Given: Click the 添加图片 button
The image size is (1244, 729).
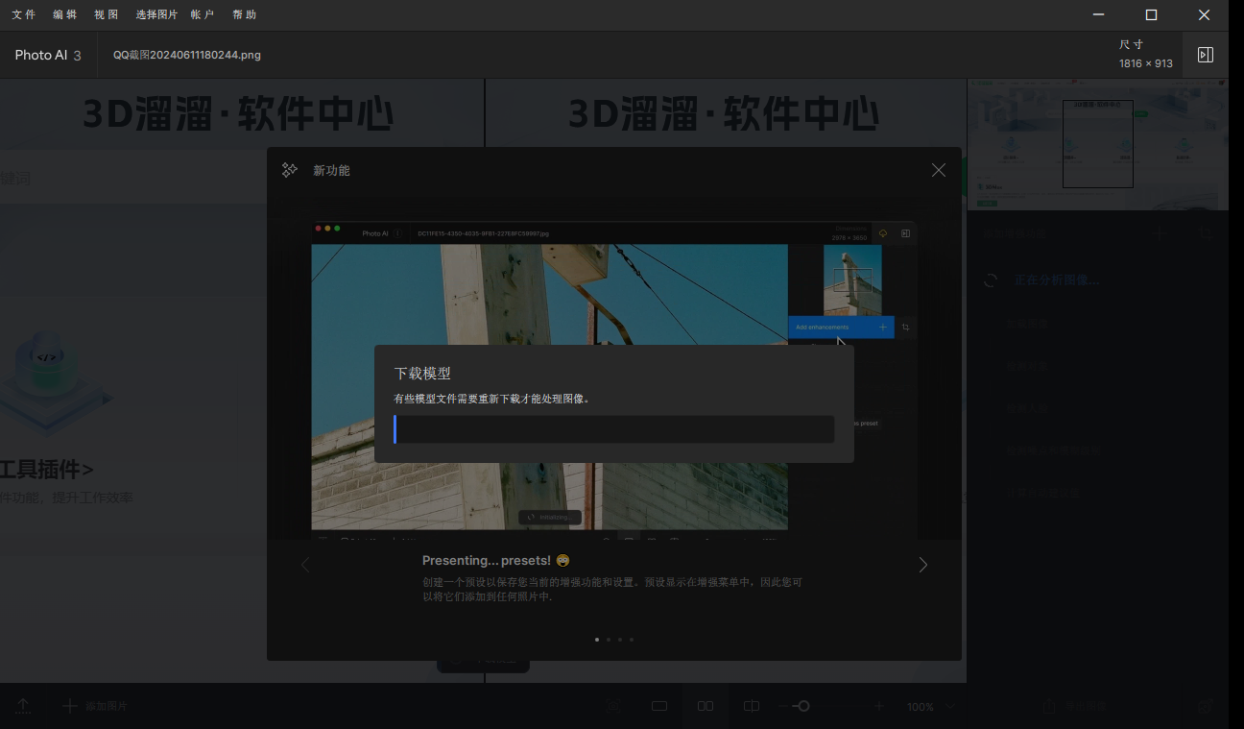Looking at the screenshot, I should click(95, 706).
